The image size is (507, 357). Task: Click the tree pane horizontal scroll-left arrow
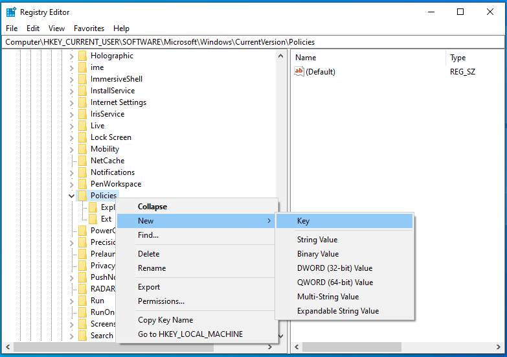pyautogui.click(x=8, y=347)
